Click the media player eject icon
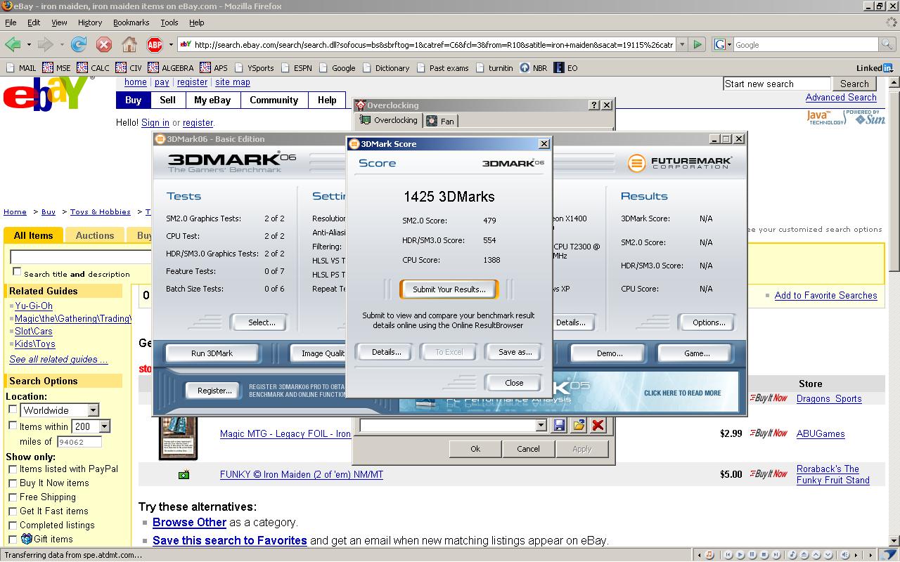 click(x=804, y=555)
